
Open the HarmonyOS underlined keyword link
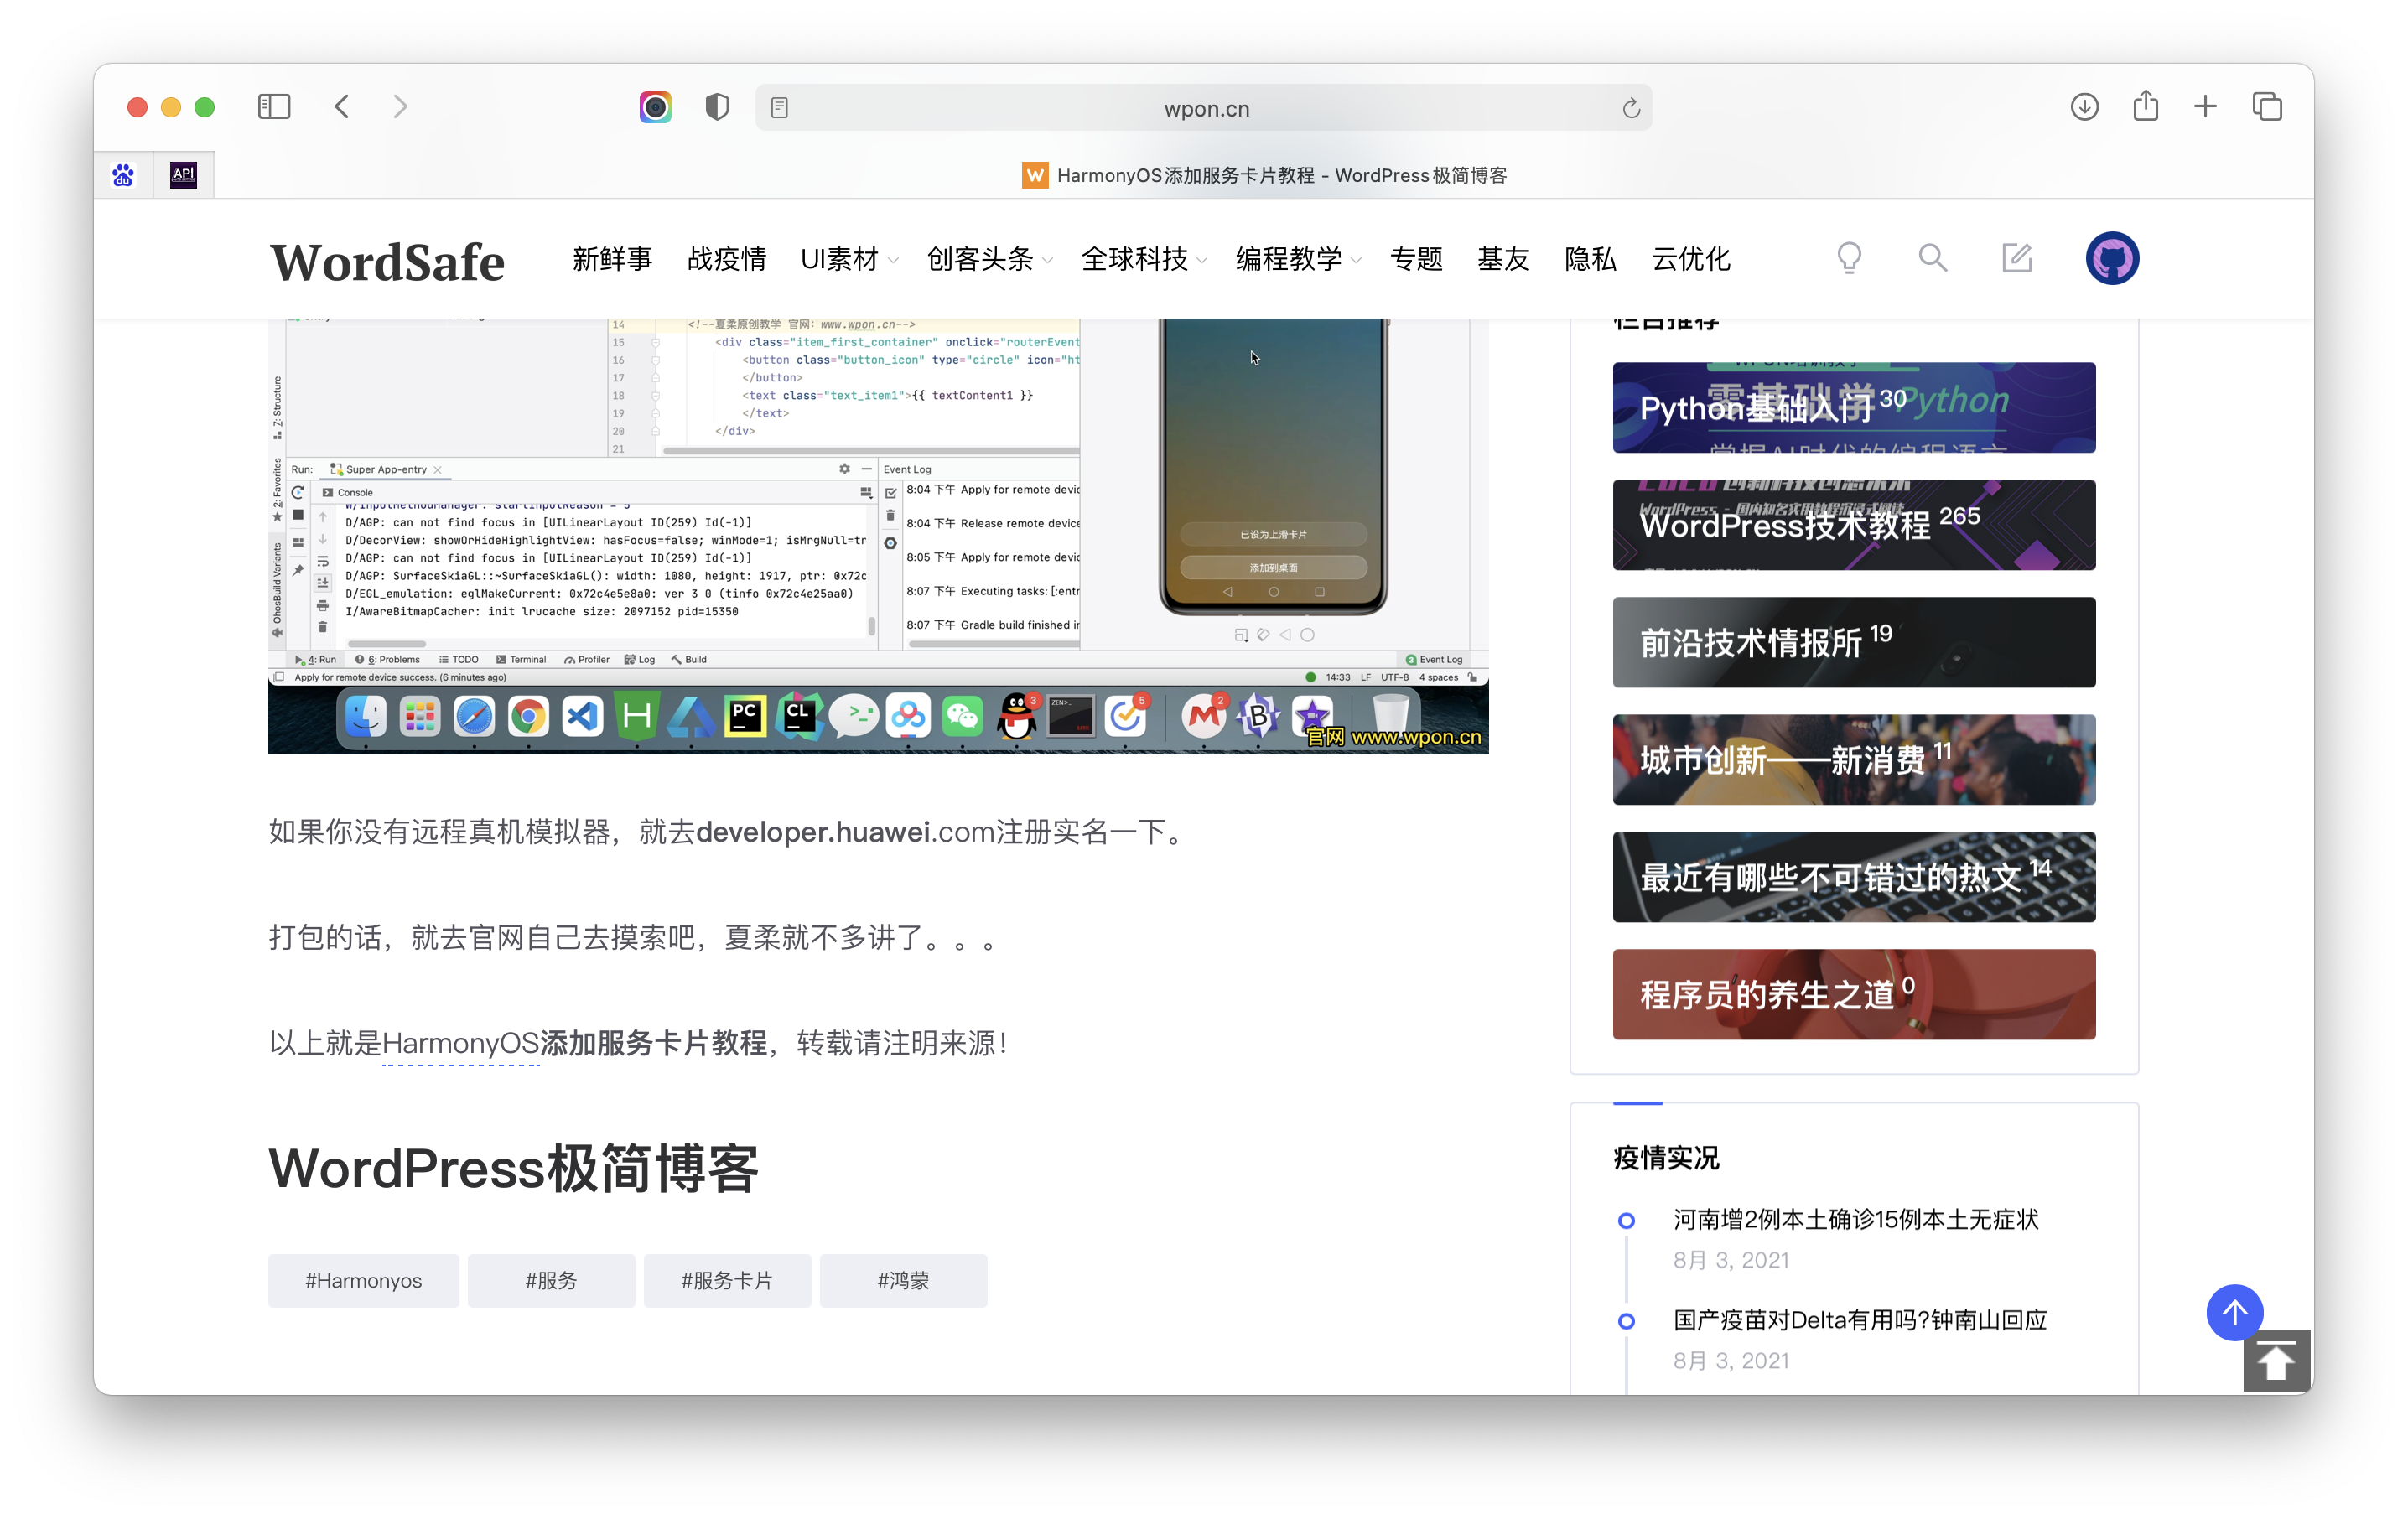(461, 1043)
